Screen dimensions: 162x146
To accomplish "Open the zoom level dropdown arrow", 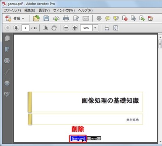I will click(x=95, y=28).
